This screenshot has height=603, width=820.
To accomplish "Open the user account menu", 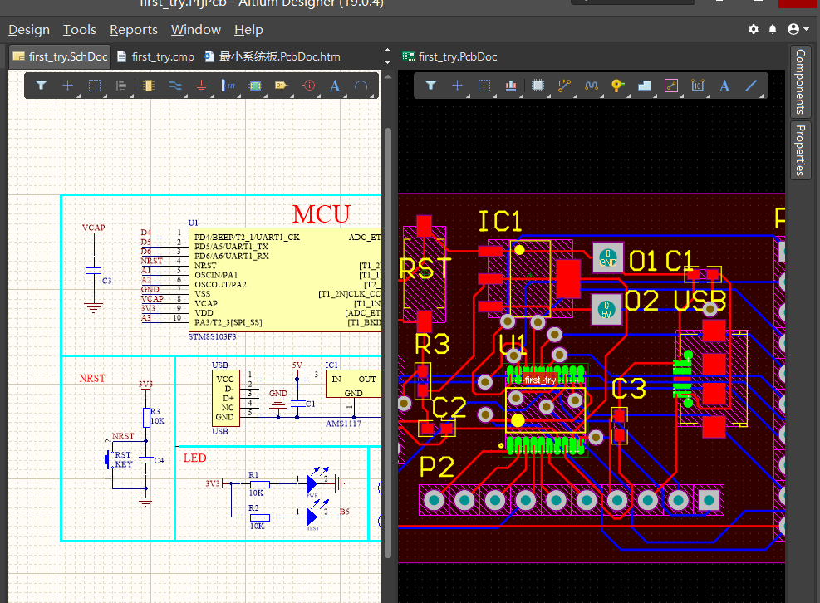I will point(795,28).
